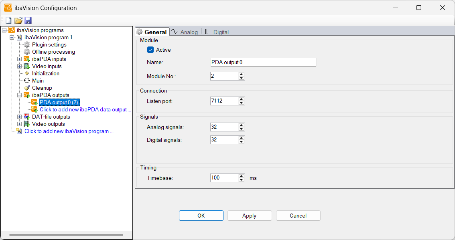Click into the Module No. field
The image size is (455, 240).
coord(224,76)
